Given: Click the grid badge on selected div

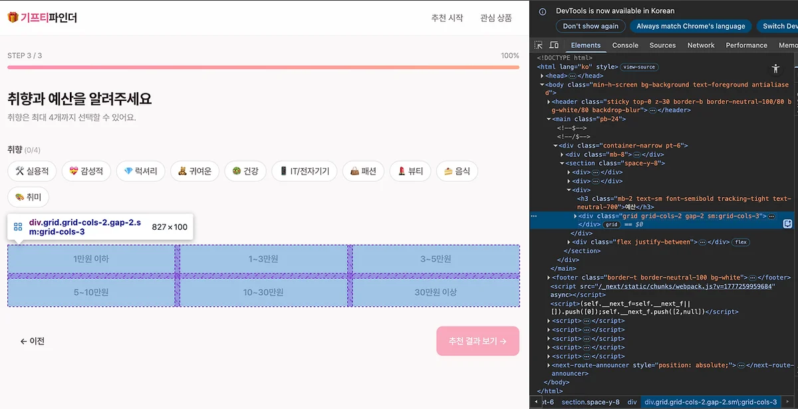Looking at the screenshot, I should pyautogui.click(x=611, y=225).
